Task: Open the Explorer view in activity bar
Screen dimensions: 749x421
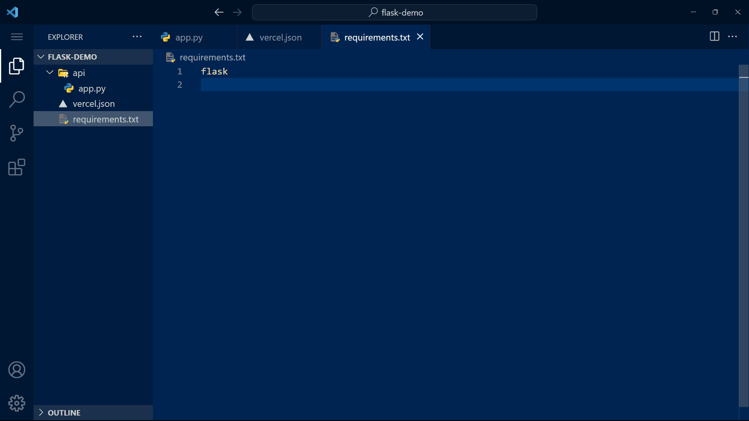Action: pyautogui.click(x=16, y=66)
